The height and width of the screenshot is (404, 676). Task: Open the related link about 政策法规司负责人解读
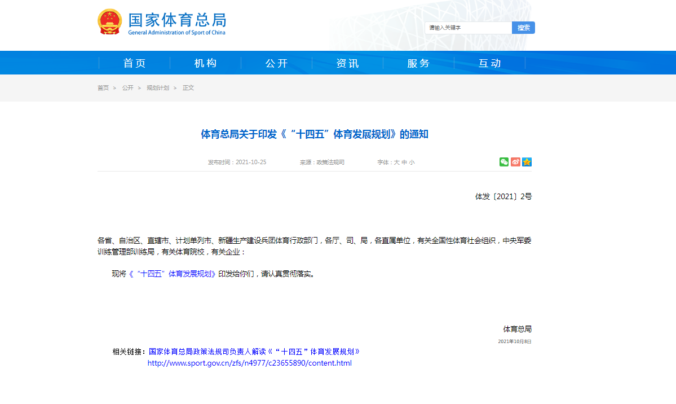tap(254, 352)
